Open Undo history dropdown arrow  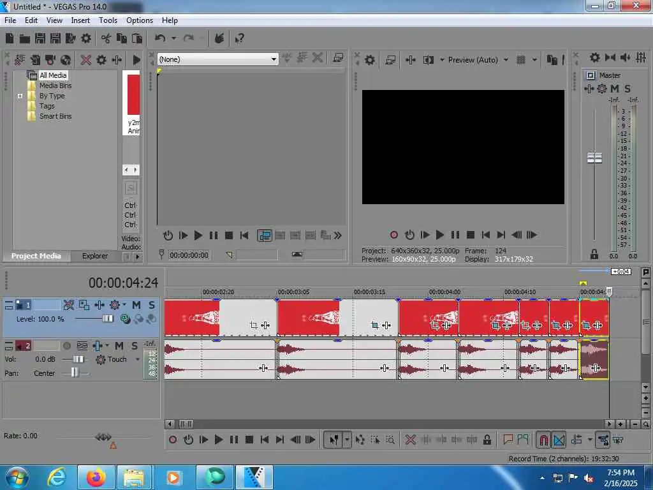173,39
